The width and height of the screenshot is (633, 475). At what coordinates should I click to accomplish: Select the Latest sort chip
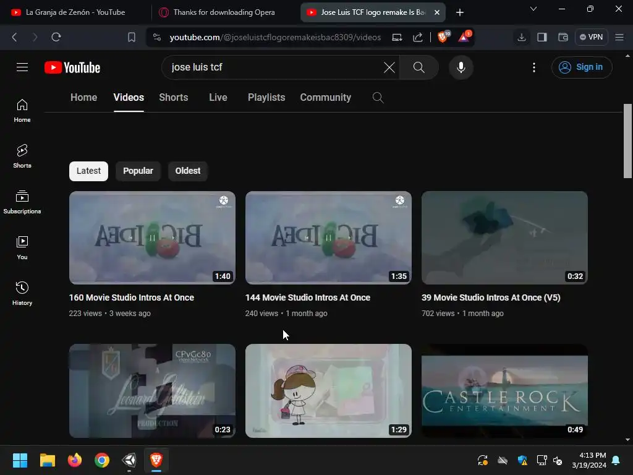coord(88,171)
